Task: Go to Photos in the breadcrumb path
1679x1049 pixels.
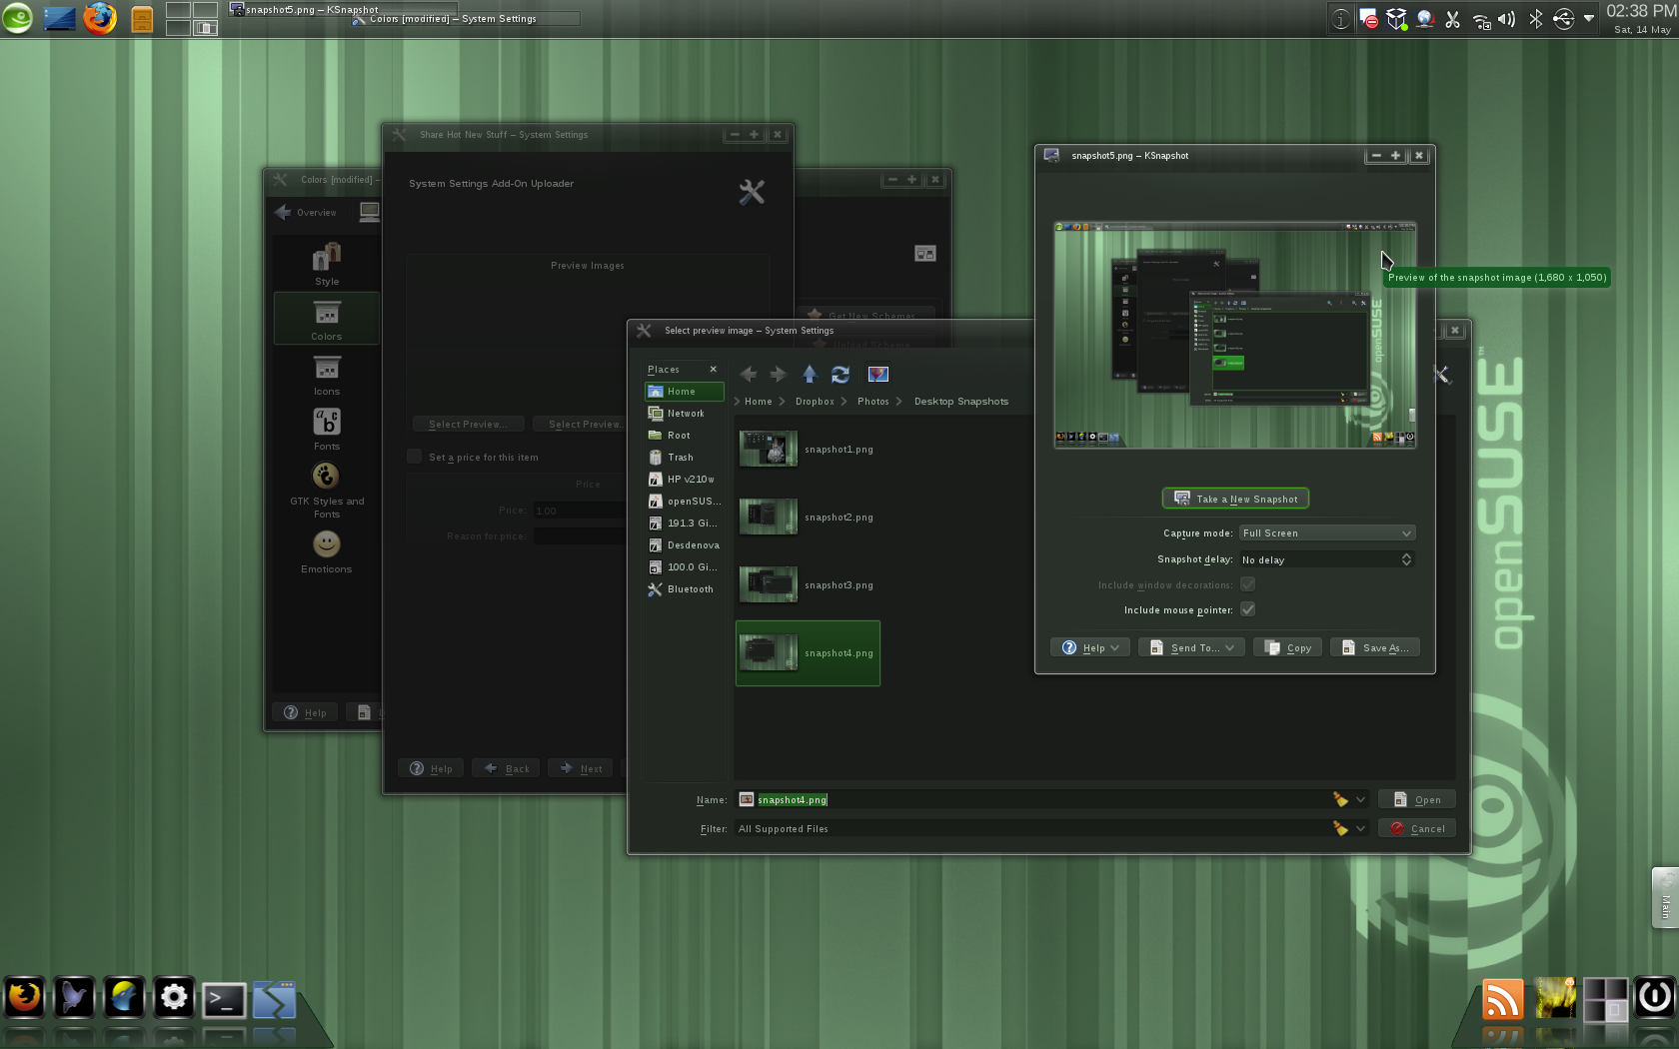Action: coord(872,402)
